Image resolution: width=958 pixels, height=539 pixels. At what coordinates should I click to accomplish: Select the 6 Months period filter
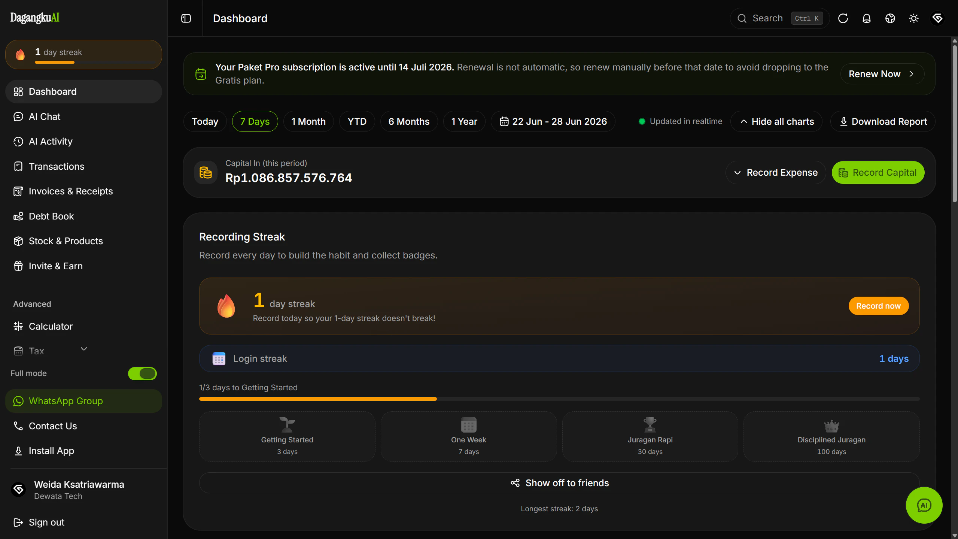click(x=409, y=121)
